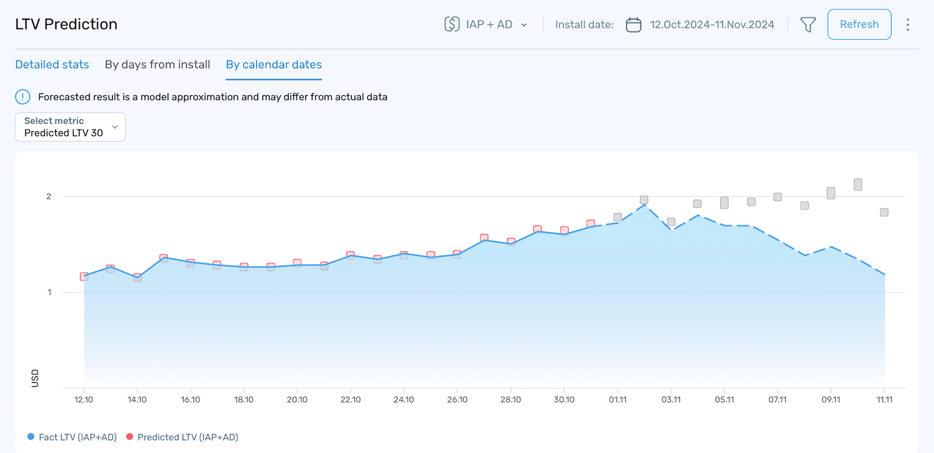Click the red Predicted LTV legend dot
The width and height of the screenshot is (934, 453).
coord(129,437)
